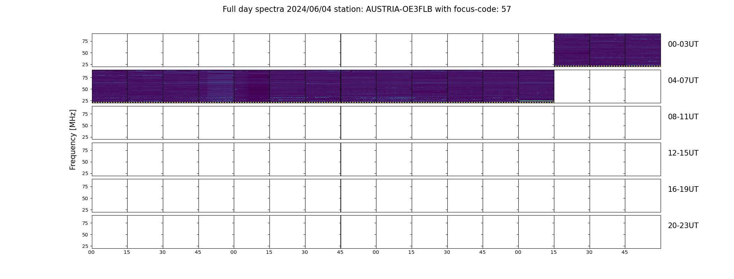Select the 04-07UT row label

tap(683, 81)
